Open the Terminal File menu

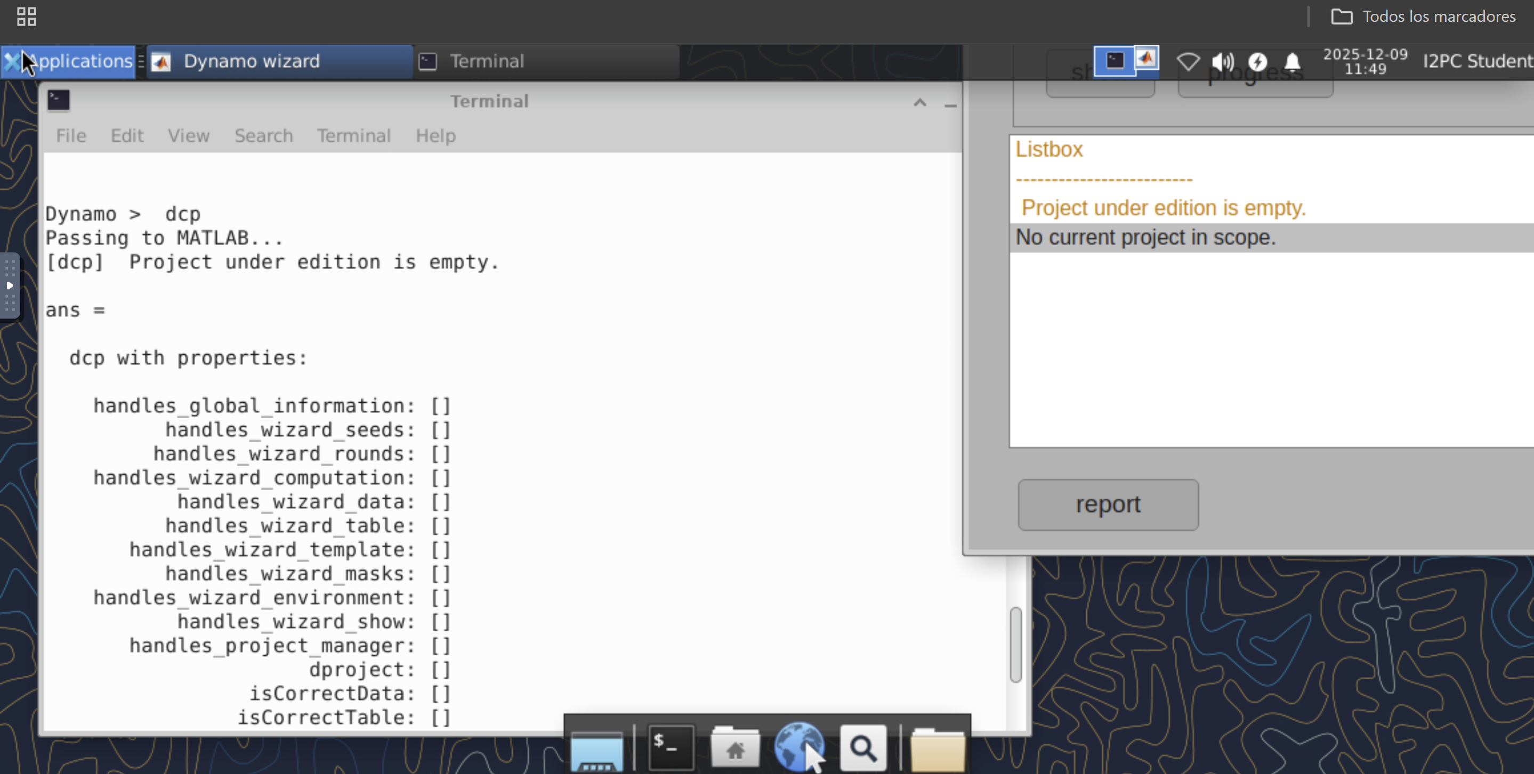pyautogui.click(x=71, y=136)
